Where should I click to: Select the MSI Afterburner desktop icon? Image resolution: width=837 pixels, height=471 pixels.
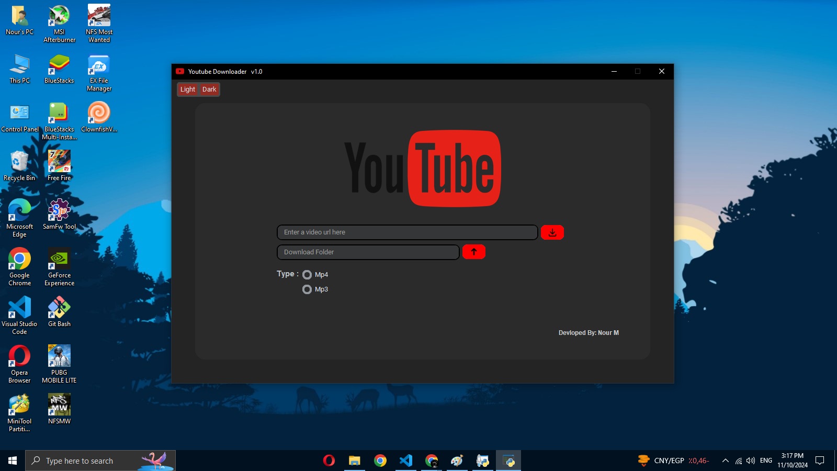point(59,25)
